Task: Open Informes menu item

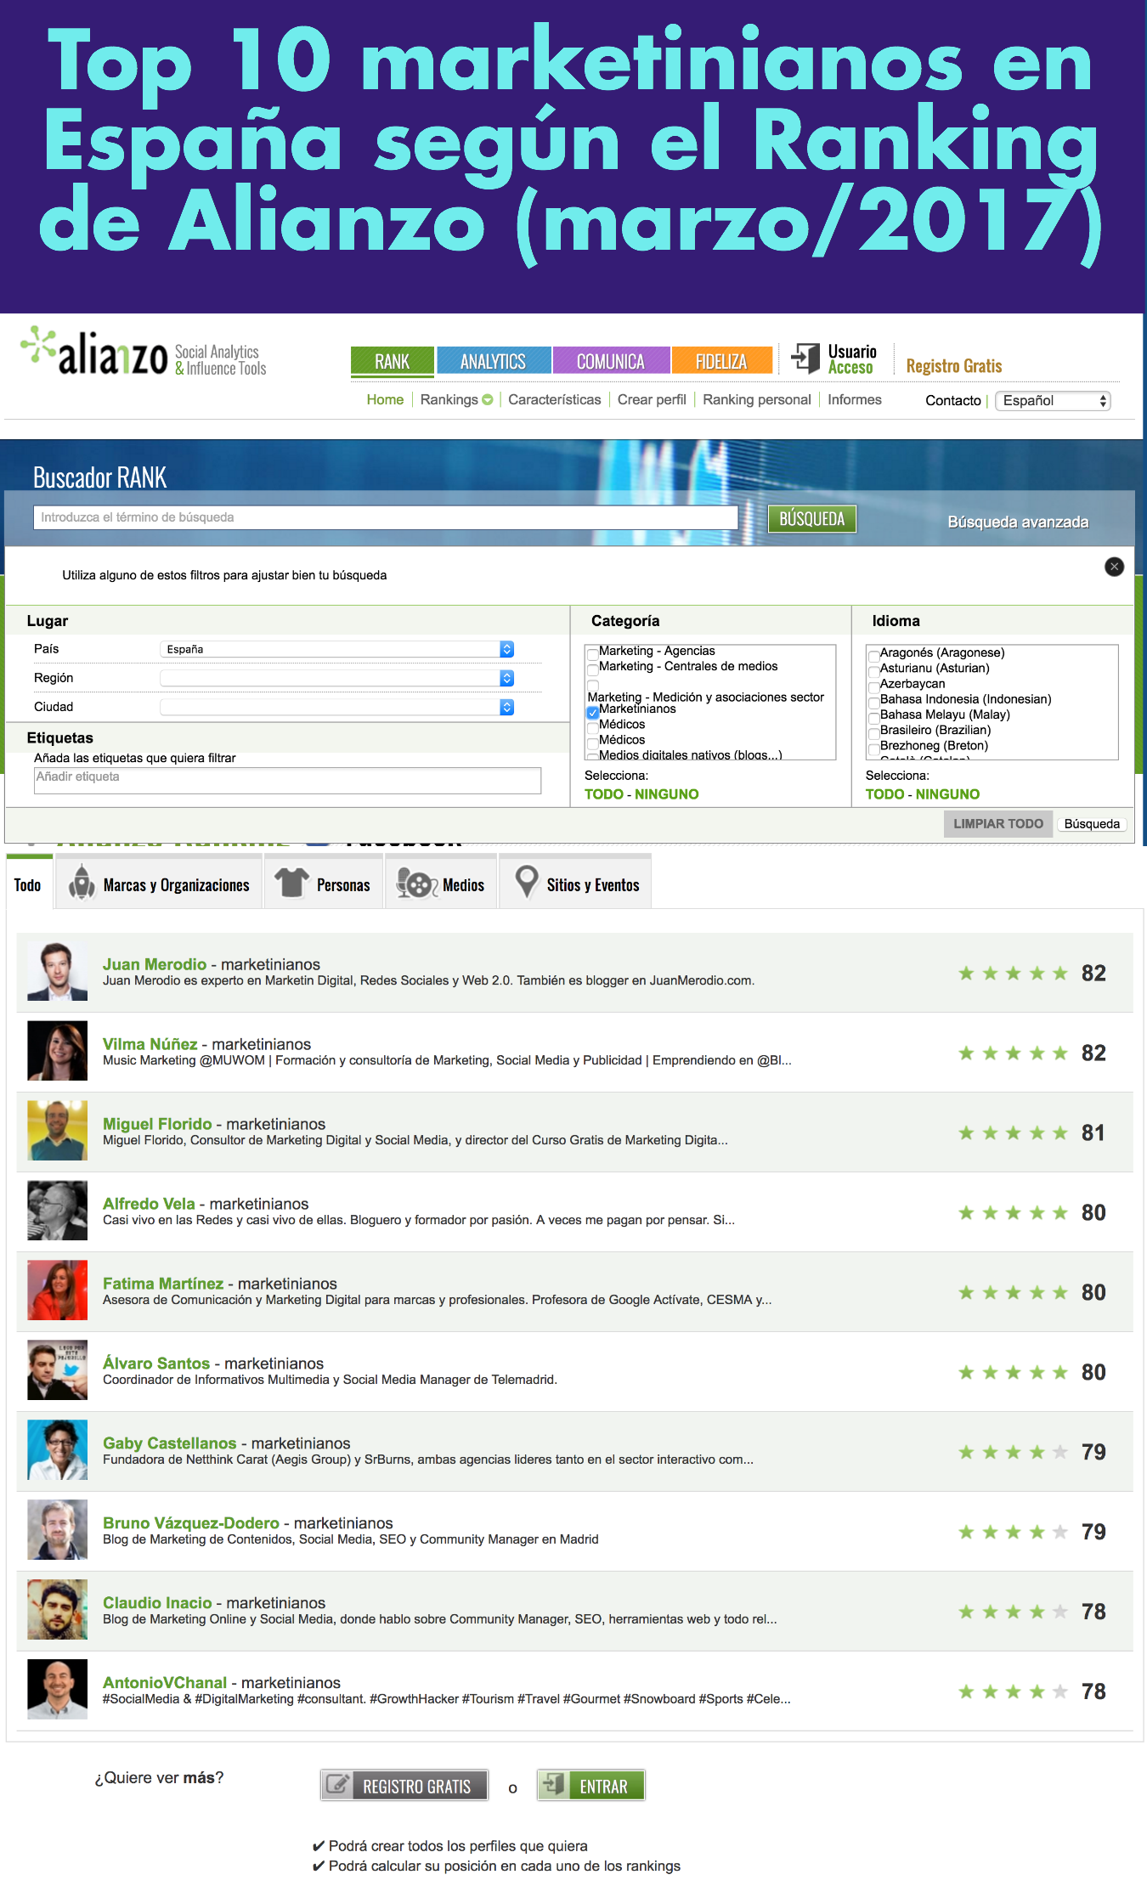Action: [855, 400]
